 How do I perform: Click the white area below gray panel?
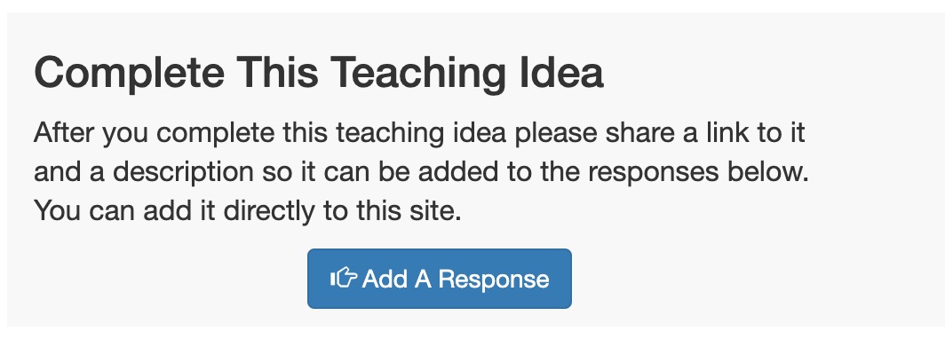pyautogui.click(x=472, y=341)
